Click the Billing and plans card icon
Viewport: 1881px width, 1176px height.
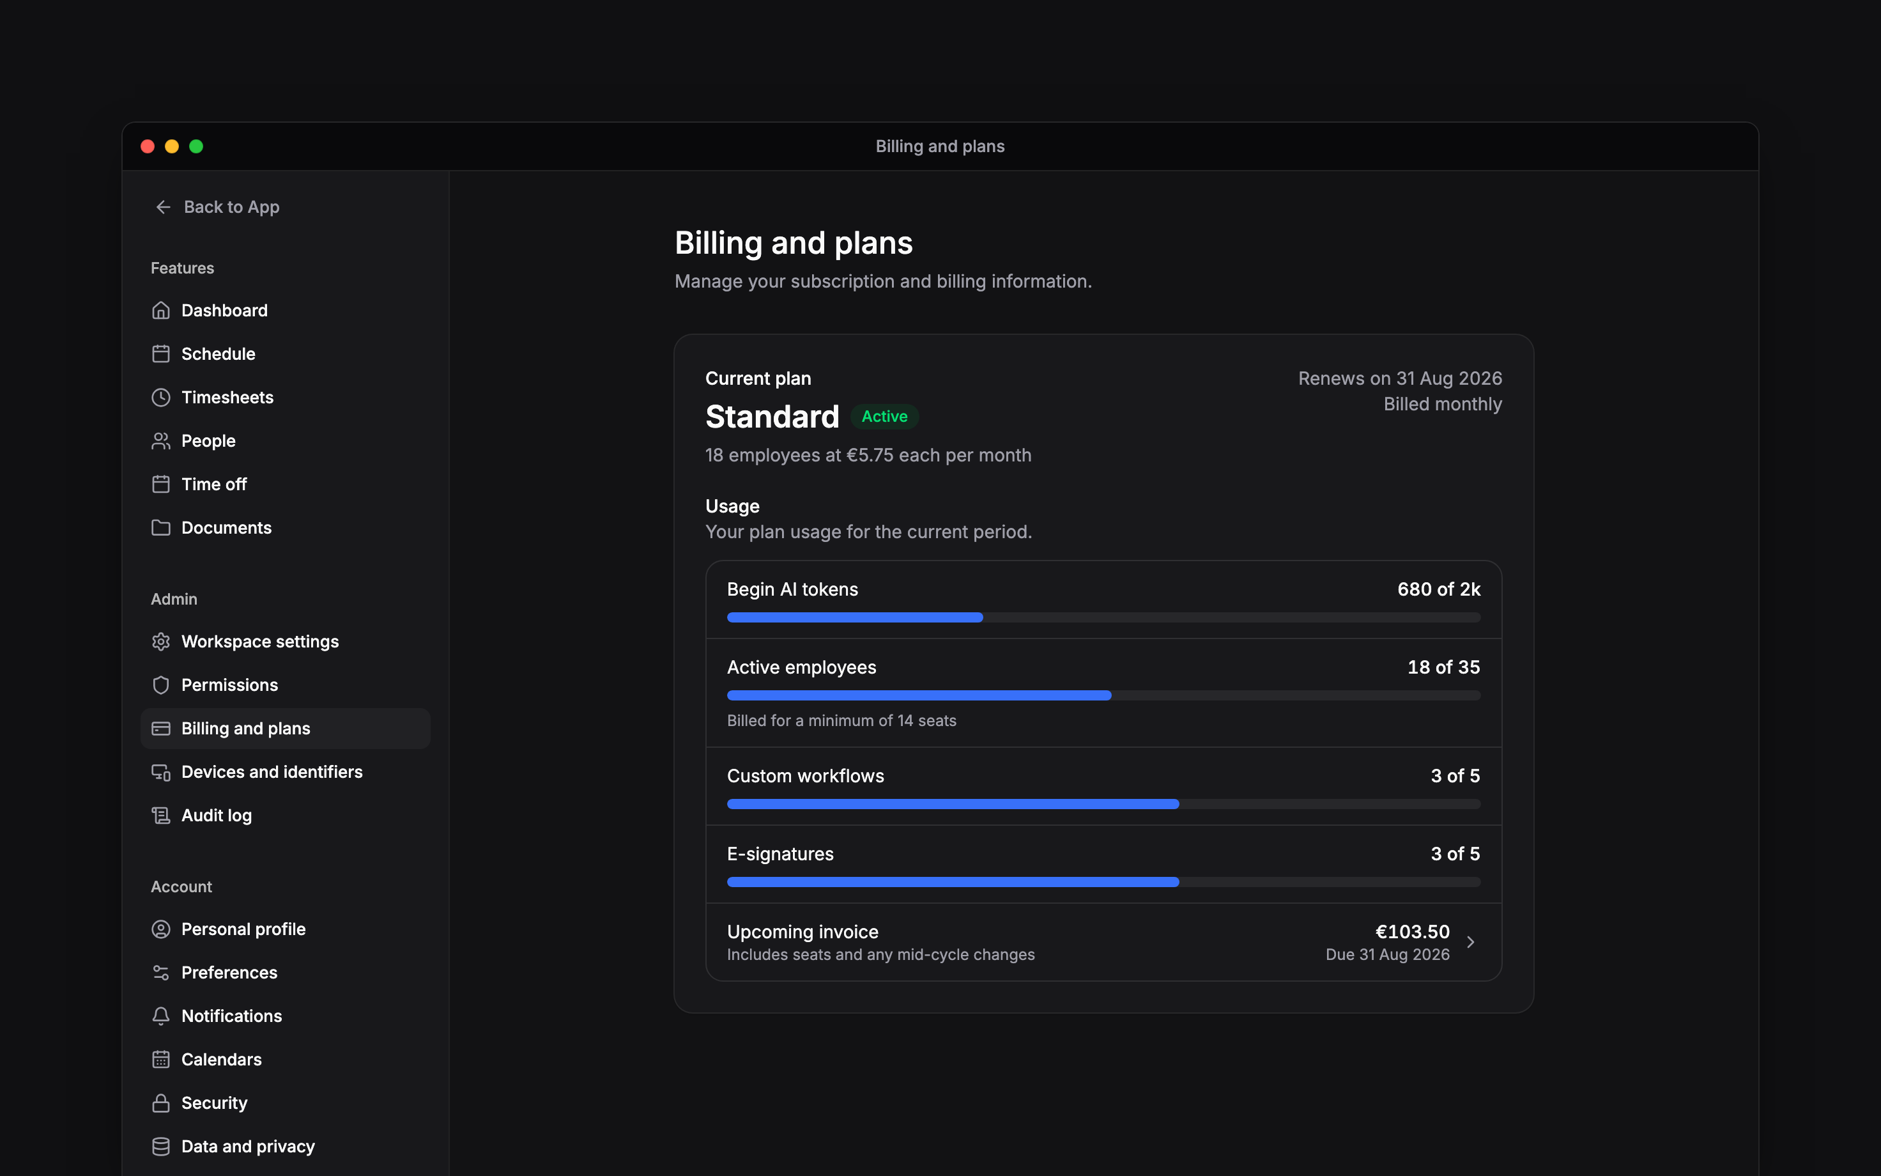[161, 729]
